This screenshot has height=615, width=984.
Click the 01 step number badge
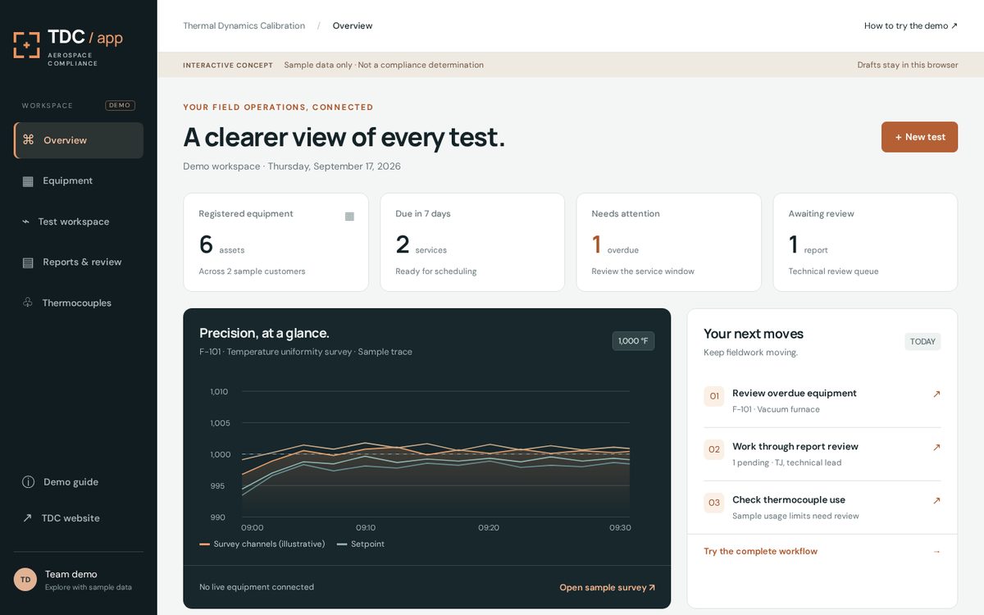click(714, 396)
